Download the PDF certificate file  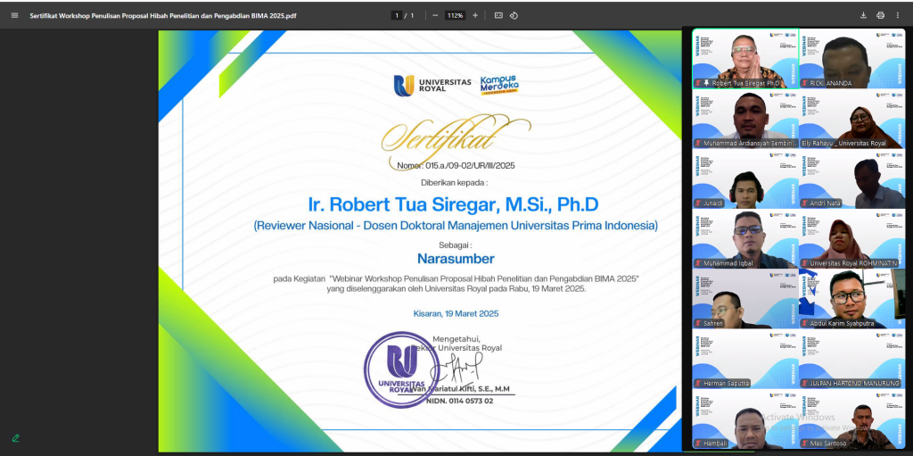coord(863,15)
